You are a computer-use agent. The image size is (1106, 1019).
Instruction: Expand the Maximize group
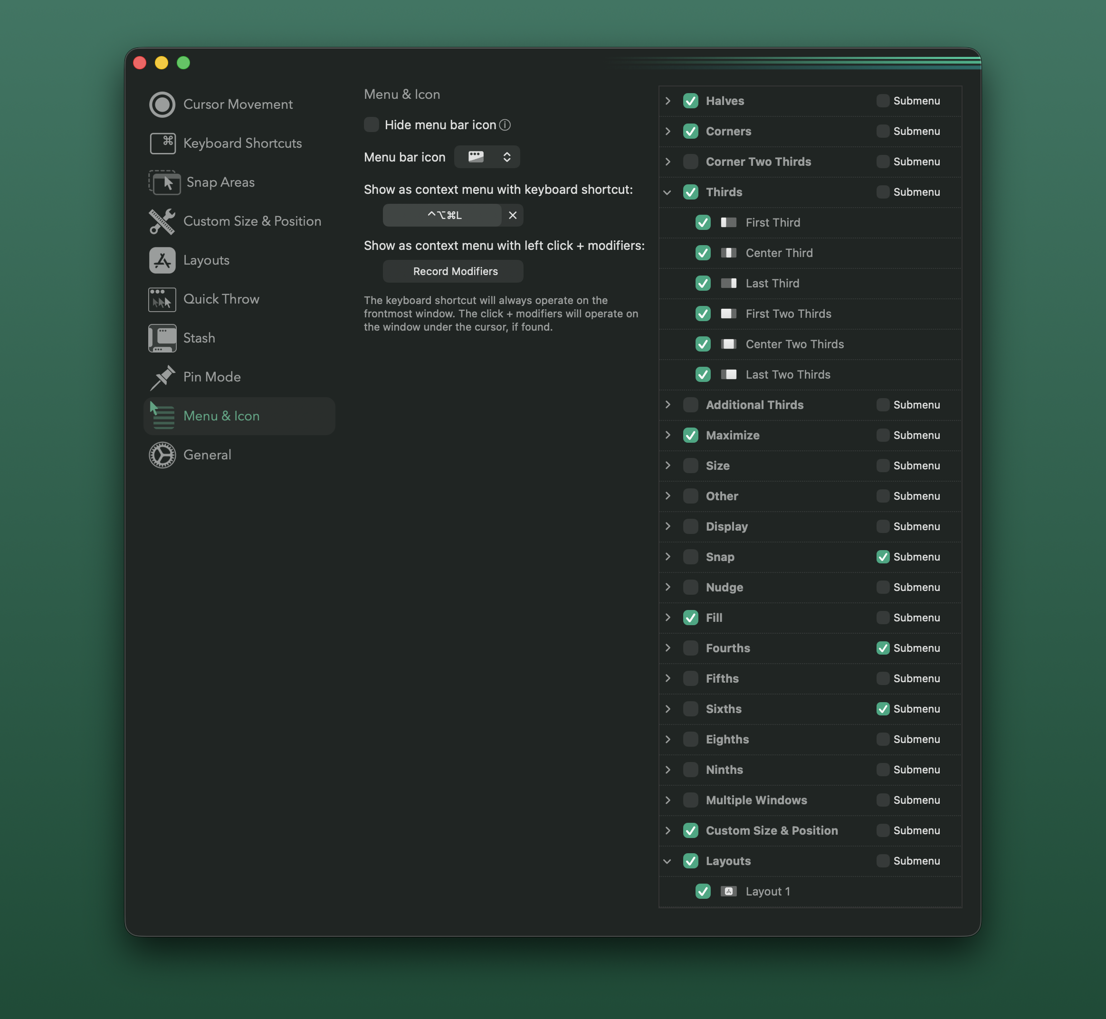pyautogui.click(x=667, y=435)
